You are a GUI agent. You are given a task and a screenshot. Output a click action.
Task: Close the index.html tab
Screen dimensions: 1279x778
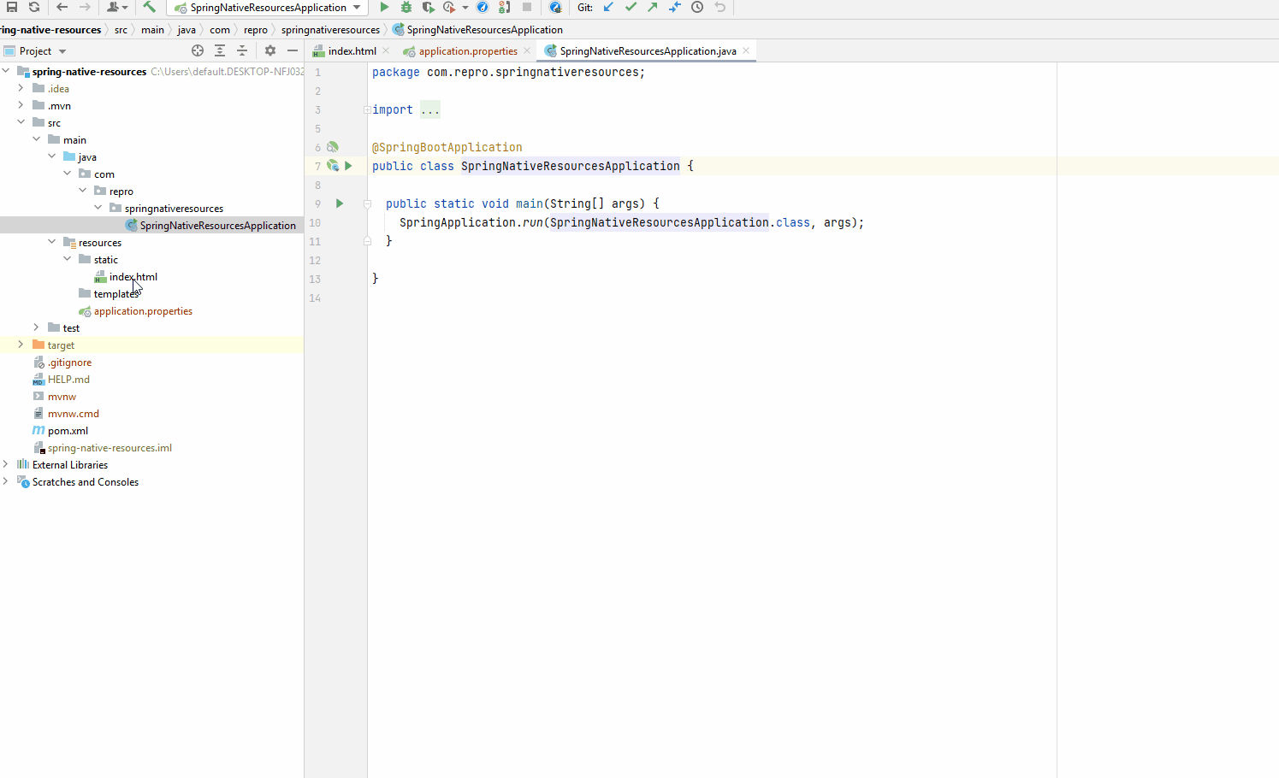tap(386, 50)
